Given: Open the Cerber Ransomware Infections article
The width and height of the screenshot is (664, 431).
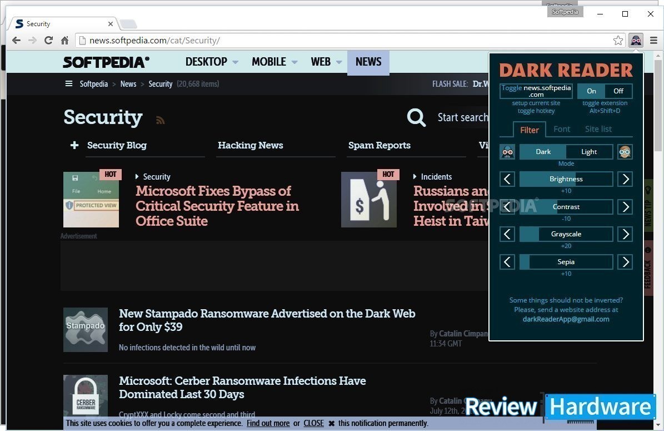Looking at the screenshot, I should pos(242,388).
